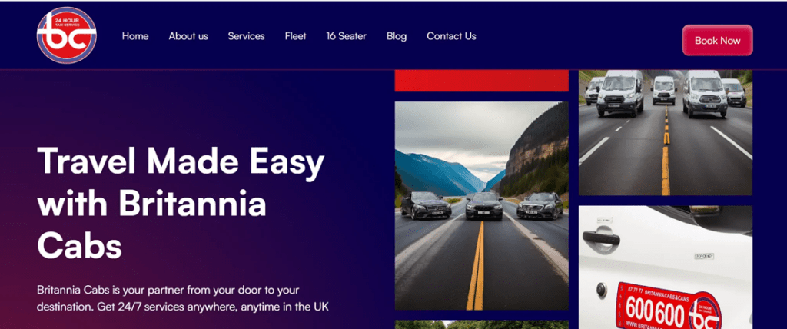Screen dimensions: 787x329
Task: Go to the About us page
Action: tap(188, 36)
